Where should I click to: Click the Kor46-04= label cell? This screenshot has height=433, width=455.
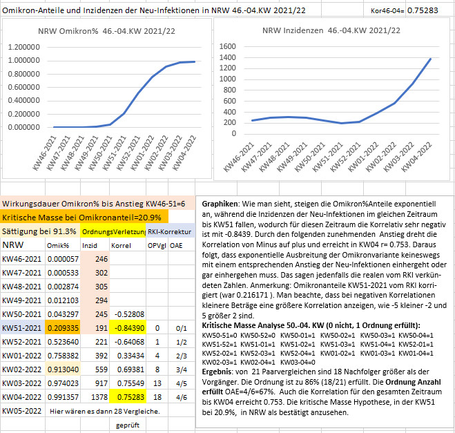click(x=387, y=11)
